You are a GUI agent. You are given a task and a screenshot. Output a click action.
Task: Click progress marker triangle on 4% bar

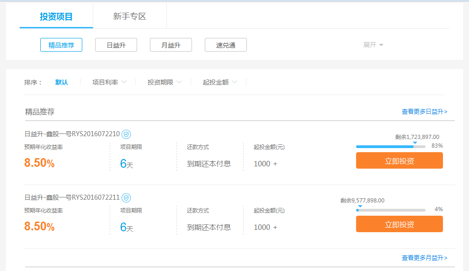pyautogui.click(x=360, y=206)
